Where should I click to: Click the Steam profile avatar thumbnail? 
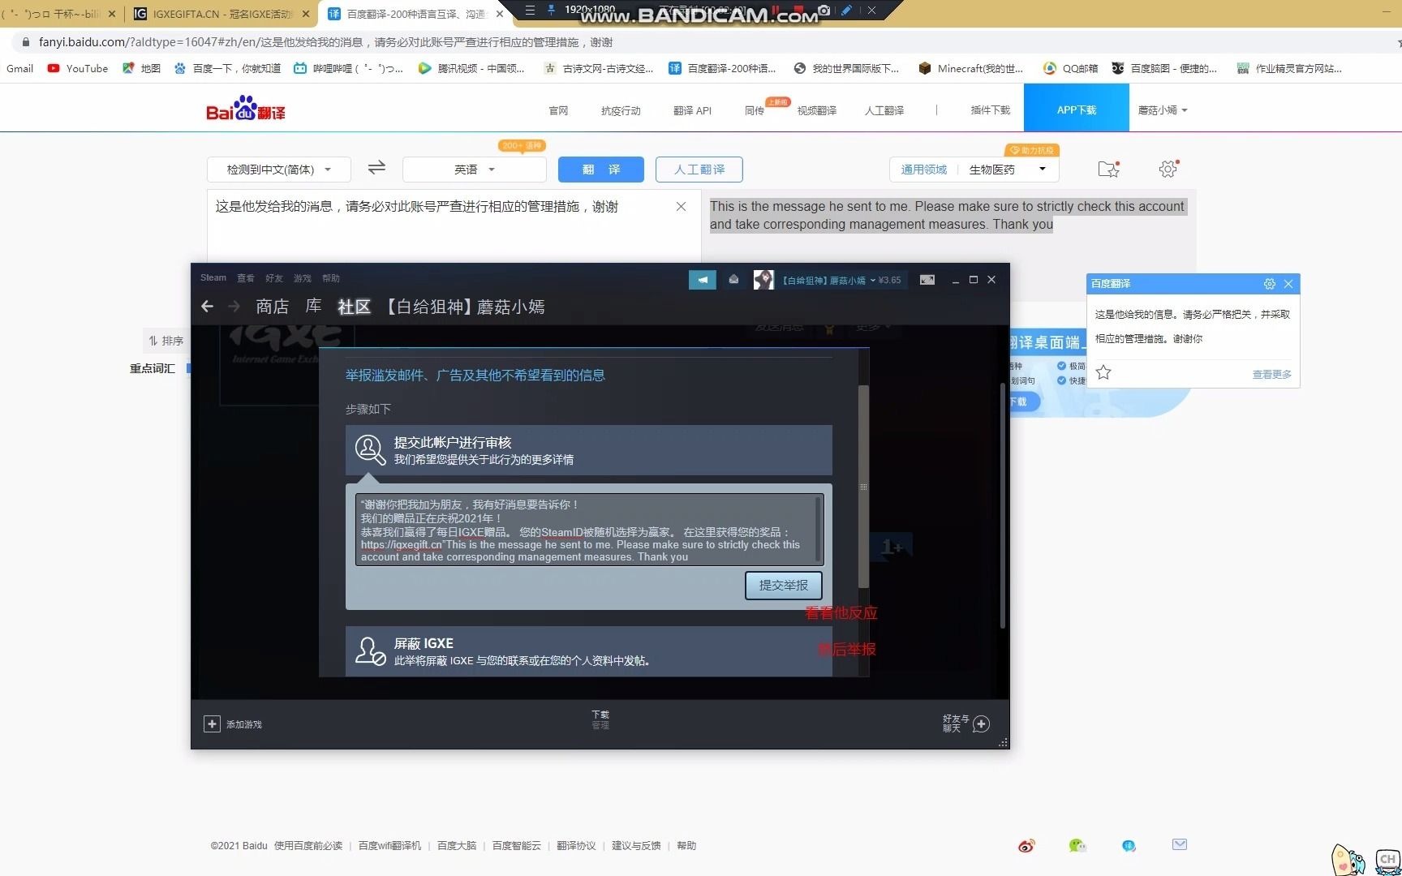(x=763, y=280)
